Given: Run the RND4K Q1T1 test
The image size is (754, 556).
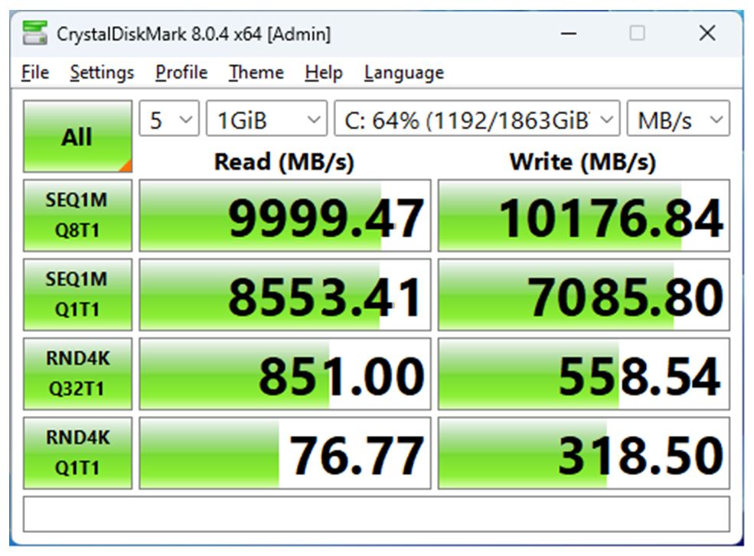Looking at the screenshot, I should (x=77, y=454).
